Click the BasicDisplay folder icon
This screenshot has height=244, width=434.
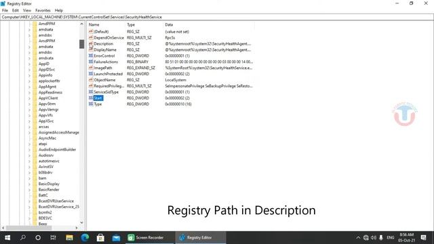[x=35, y=184]
